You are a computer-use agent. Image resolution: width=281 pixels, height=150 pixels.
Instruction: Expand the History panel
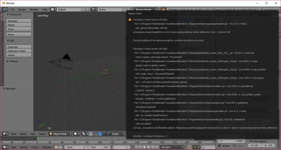(x=8, y=61)
